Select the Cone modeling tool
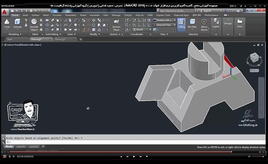The height and width of the screenshot is (164, 268). point(7,24)
